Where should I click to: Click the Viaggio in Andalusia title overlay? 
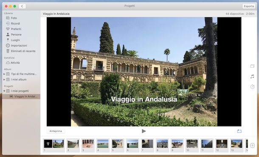coord(144,99)
